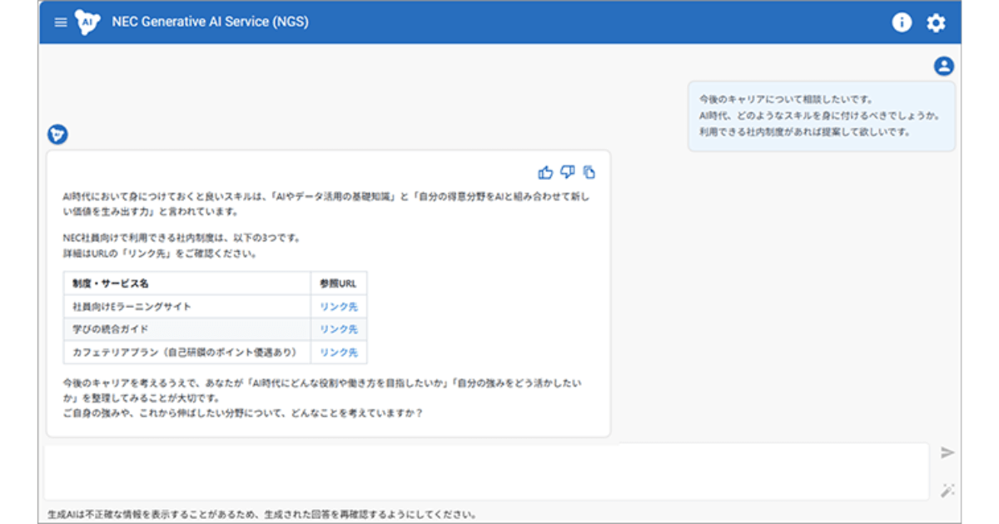The height and width of the screenshot is (524, 999).
Task: Click the NGS bear logo in header
Action: [87, 22]
